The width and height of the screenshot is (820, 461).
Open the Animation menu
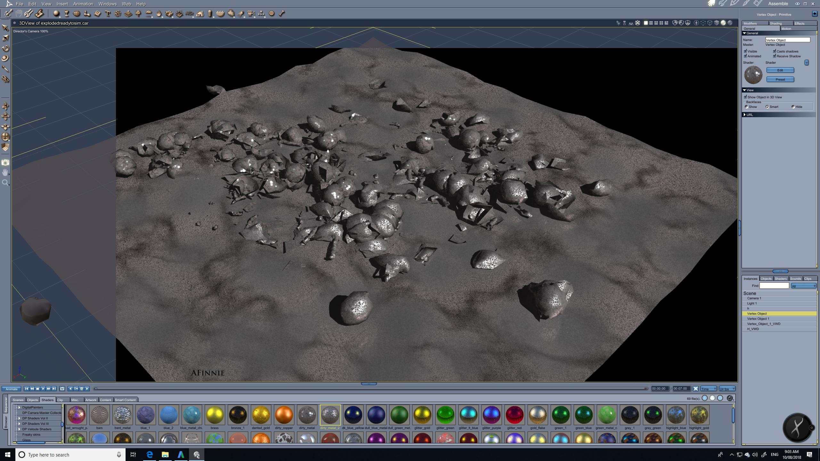pos(83,4)
